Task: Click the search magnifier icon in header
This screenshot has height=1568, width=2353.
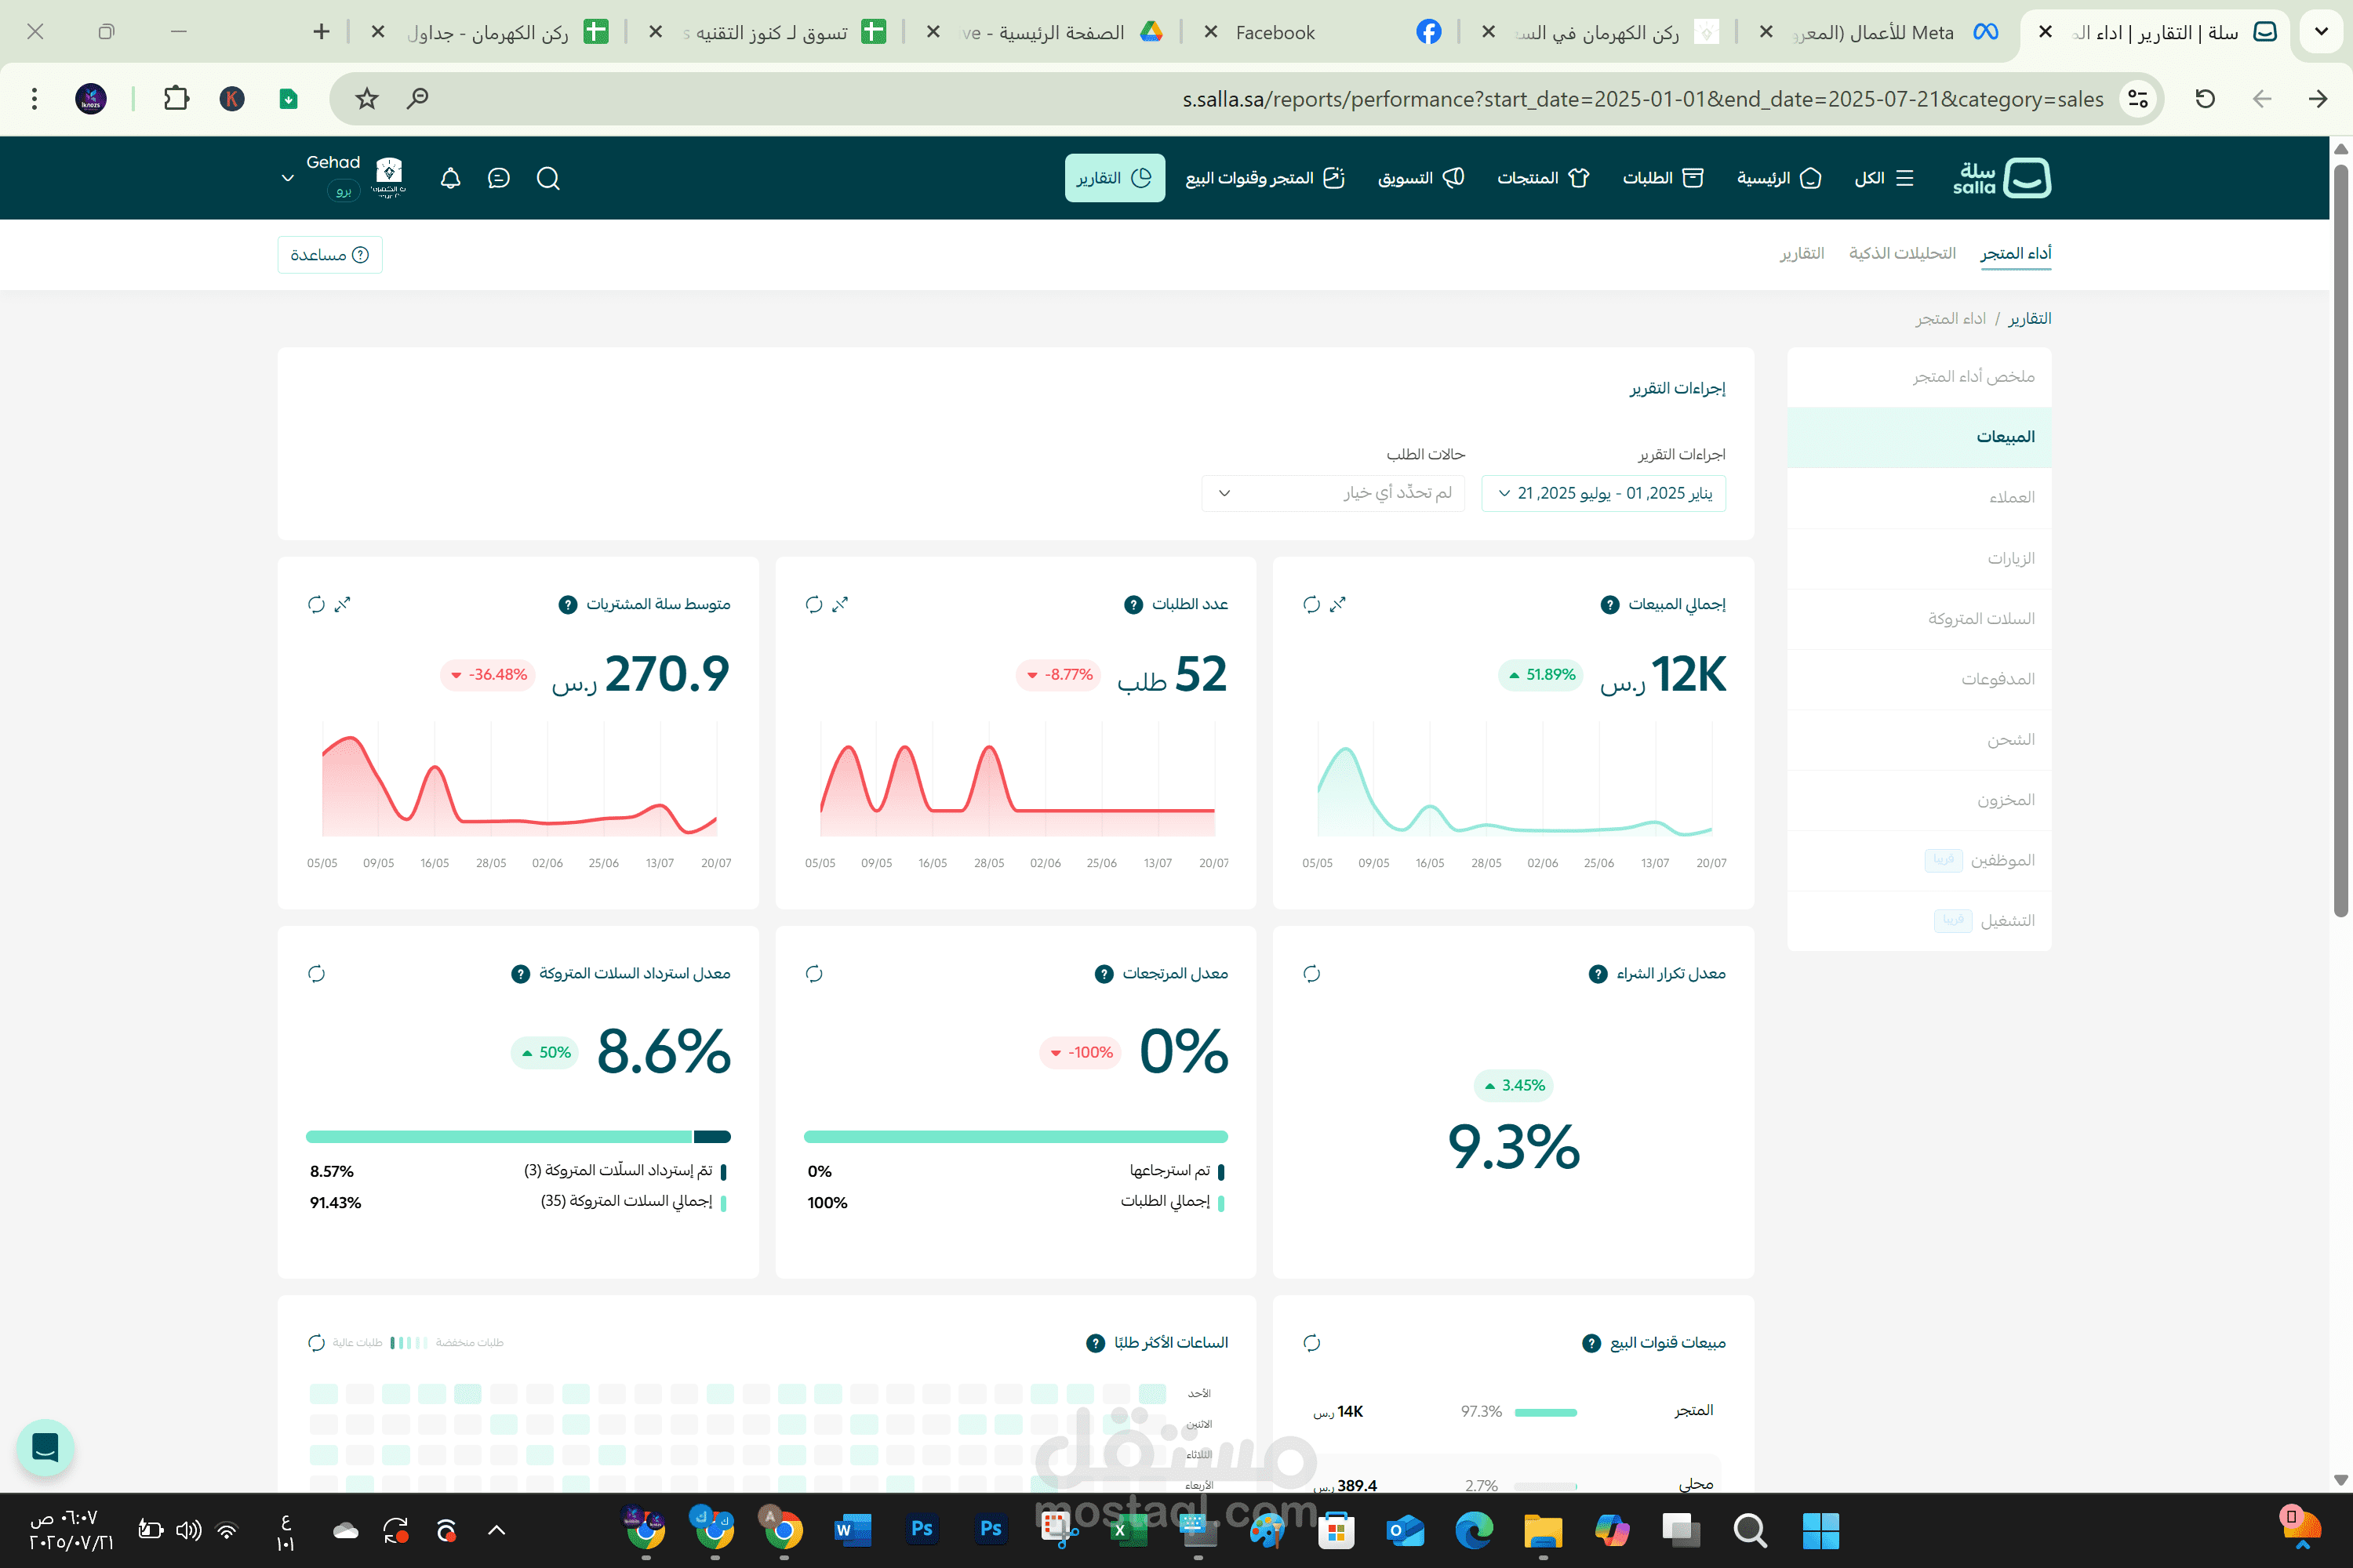Action: (548, 178)
